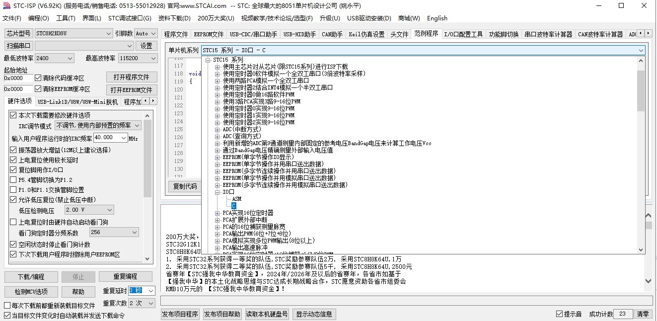The height and width of the screenshot is (321, 657).
Task: Toggle 上电复位使用较长延时 checkbox
Action: [x=13, y=160]
